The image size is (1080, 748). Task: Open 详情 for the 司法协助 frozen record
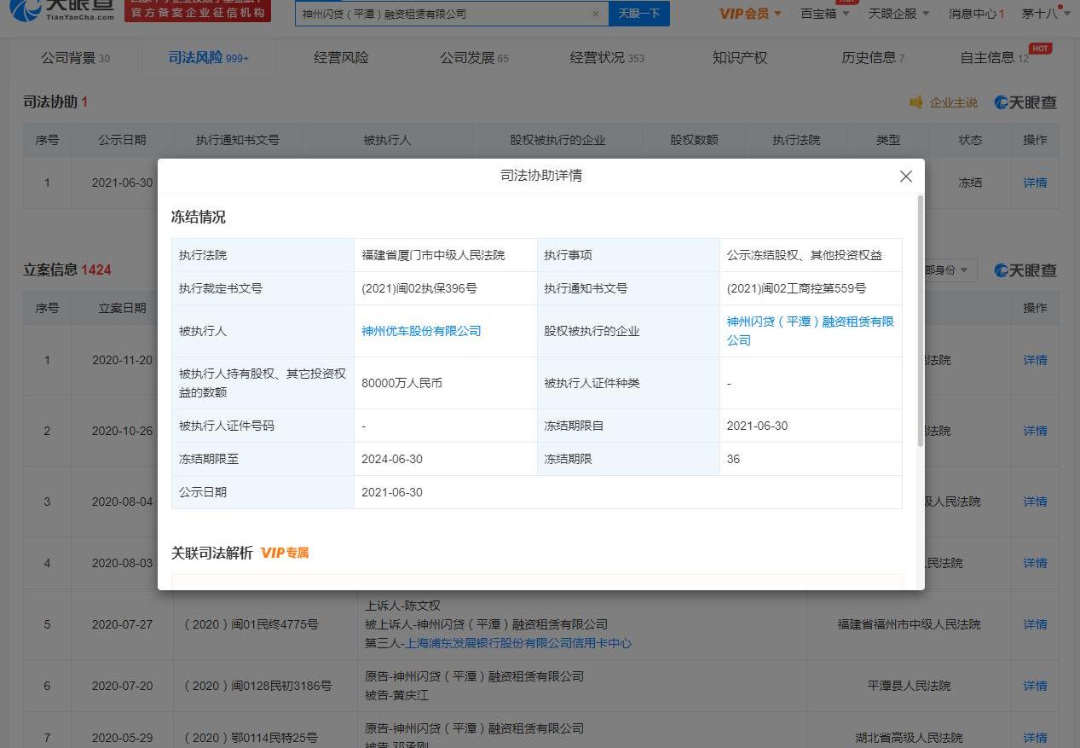click(1035, 183)
